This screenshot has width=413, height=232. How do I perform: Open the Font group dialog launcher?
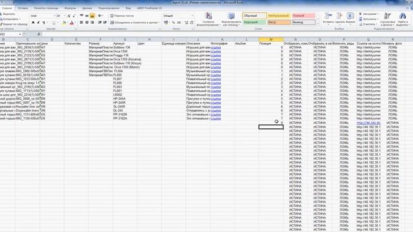coord(76,28)
